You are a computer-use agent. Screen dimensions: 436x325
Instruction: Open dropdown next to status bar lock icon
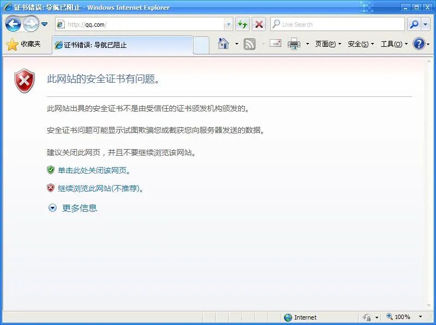(x=377, y=317)
